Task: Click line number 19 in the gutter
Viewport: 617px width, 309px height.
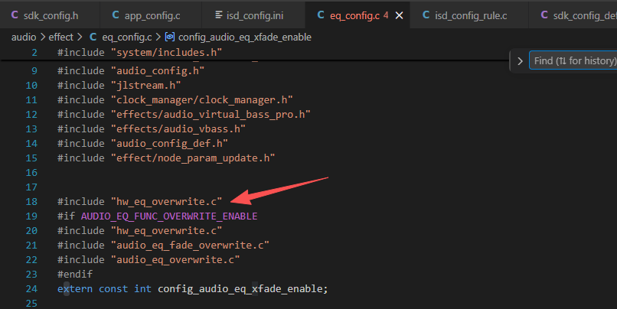Action: click(x=31, y=216)
